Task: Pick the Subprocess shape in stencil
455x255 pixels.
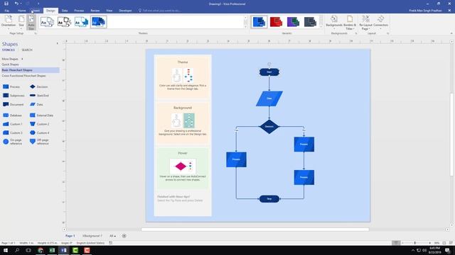Action: click(14, 96)
